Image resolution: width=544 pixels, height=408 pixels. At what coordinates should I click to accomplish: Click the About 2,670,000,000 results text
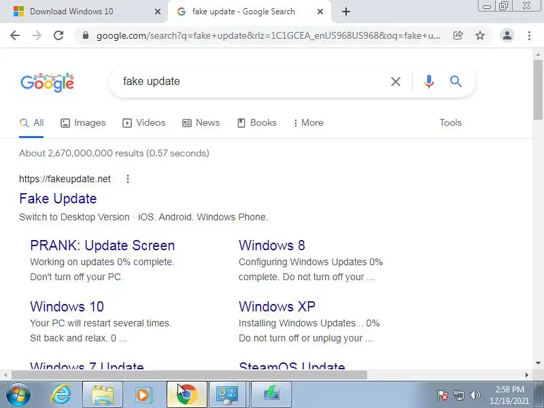[114, 154]
